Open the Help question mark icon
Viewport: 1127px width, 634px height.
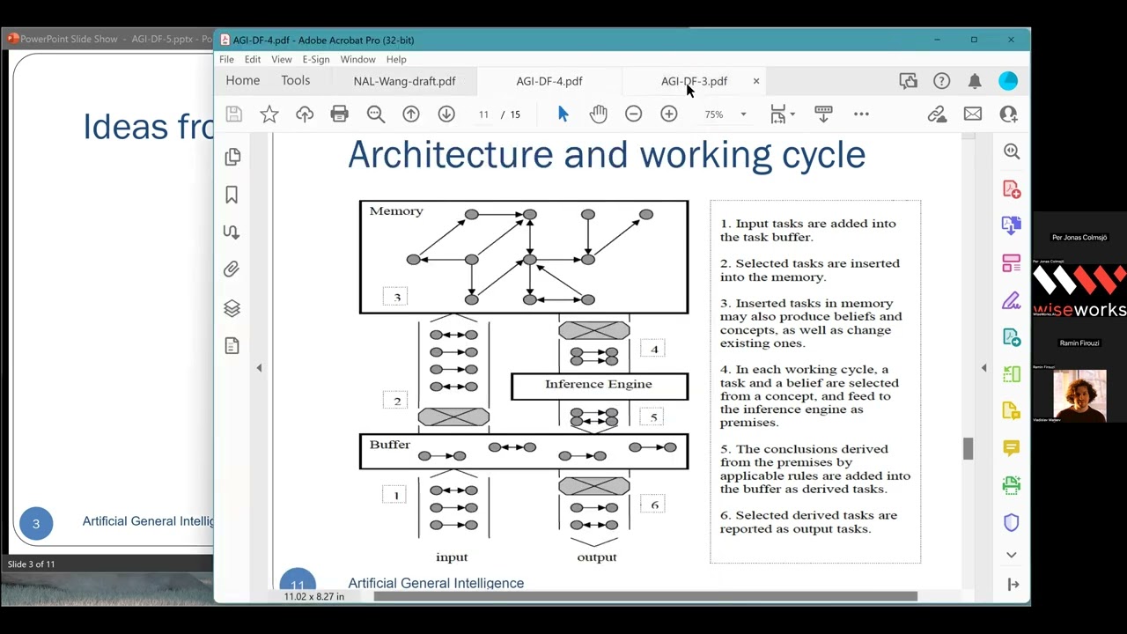click(941, 81)
